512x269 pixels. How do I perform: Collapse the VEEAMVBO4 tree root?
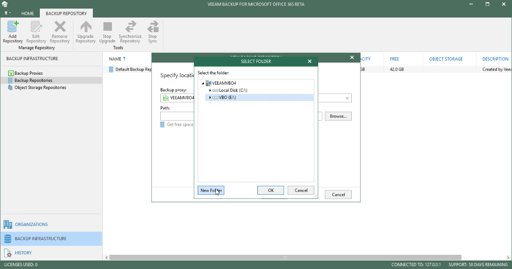click(203, 83)
